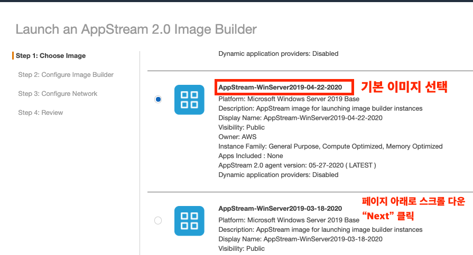Screen dimensions: 473x255
Task: Select the AppStream-WinServer2019-03-18-2020 radio button
Action: click(x=158, y=220)
